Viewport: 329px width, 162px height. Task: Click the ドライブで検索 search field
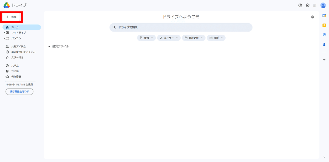point(181,27)
